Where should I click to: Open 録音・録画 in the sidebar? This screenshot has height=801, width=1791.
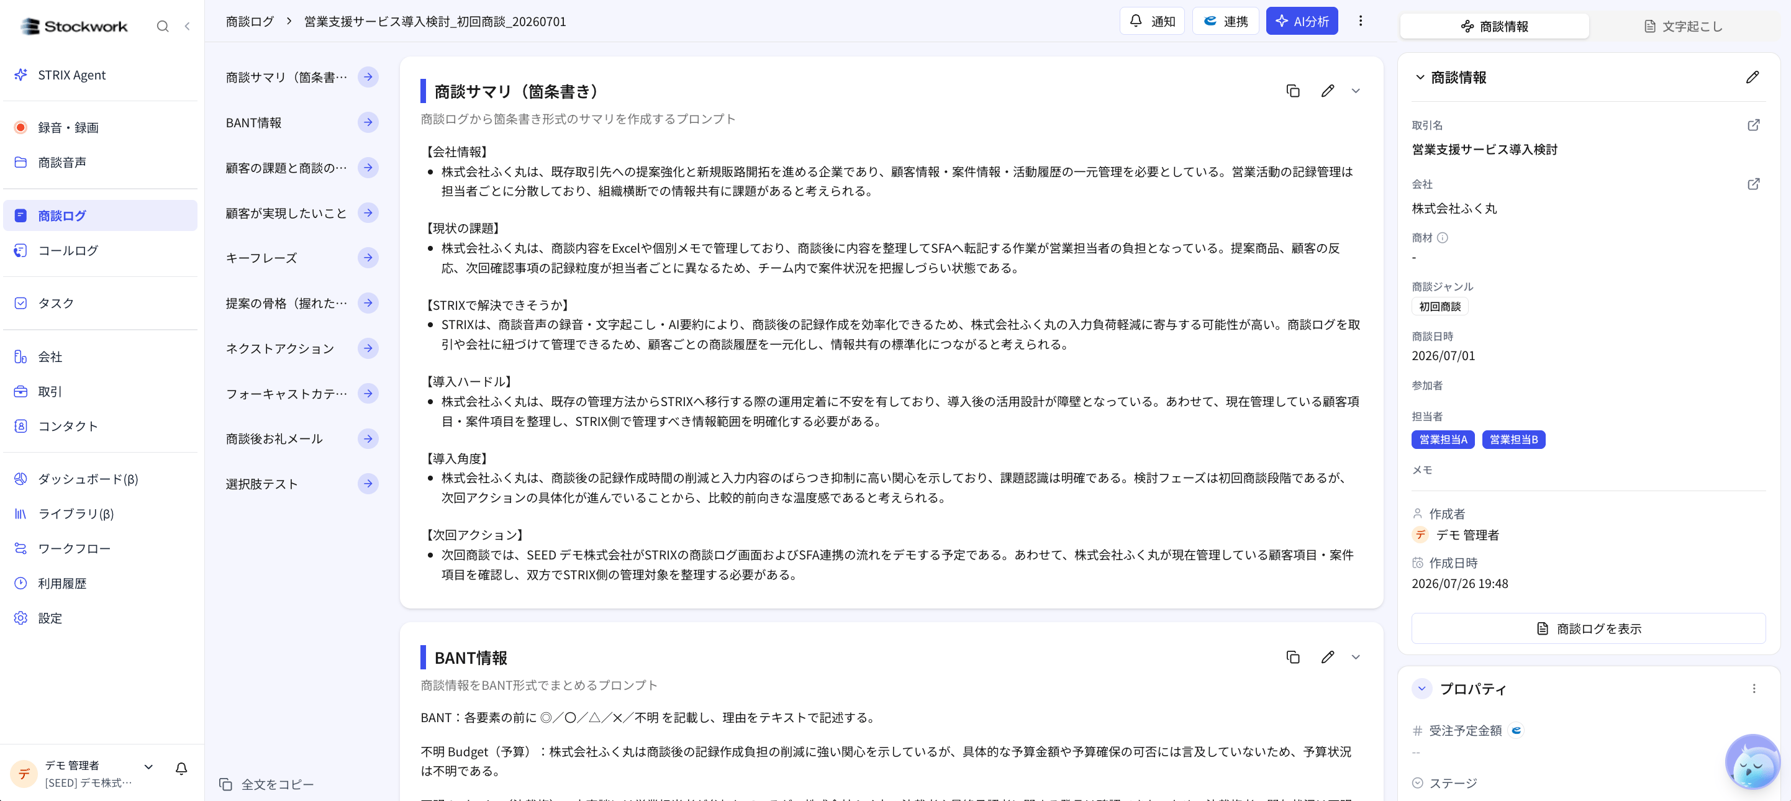pos(100,127)
